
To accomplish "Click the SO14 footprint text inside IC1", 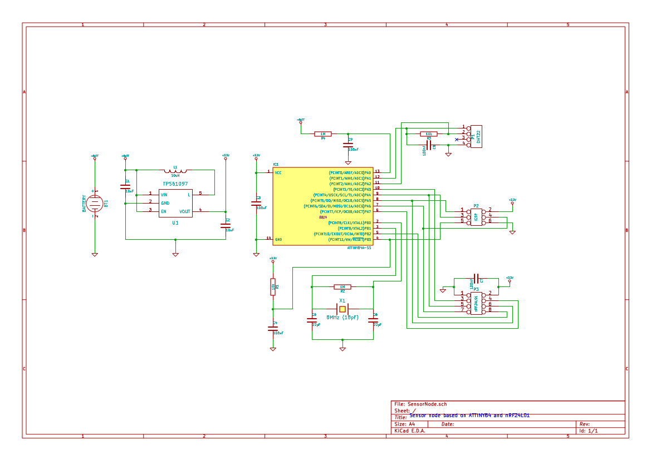I will (323, 217).
